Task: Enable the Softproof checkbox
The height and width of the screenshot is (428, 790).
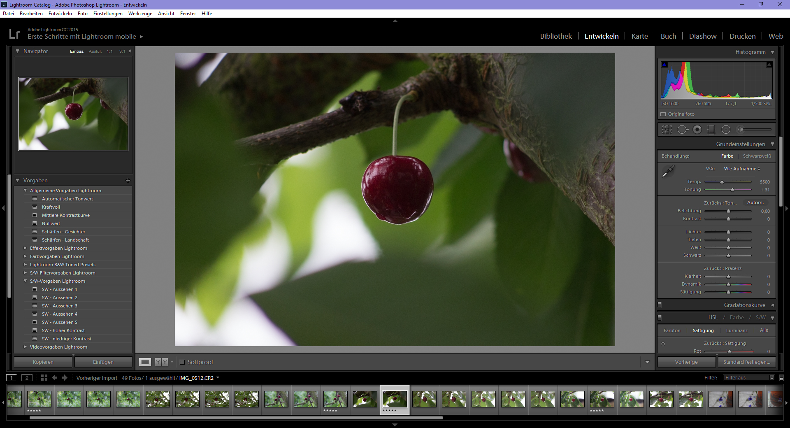Action: click(182, 362)
